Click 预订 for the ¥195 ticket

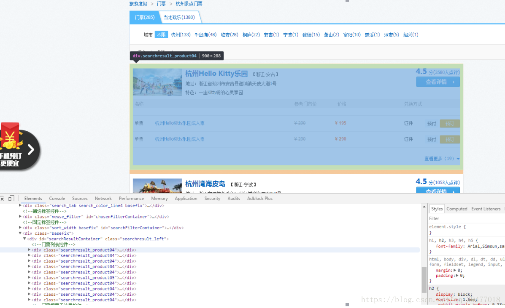[450, 123]
